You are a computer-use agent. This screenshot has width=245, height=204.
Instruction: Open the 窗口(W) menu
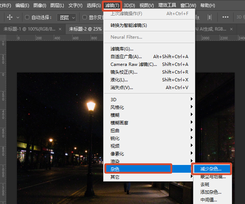pyautogui.click(x=188, y=6)
